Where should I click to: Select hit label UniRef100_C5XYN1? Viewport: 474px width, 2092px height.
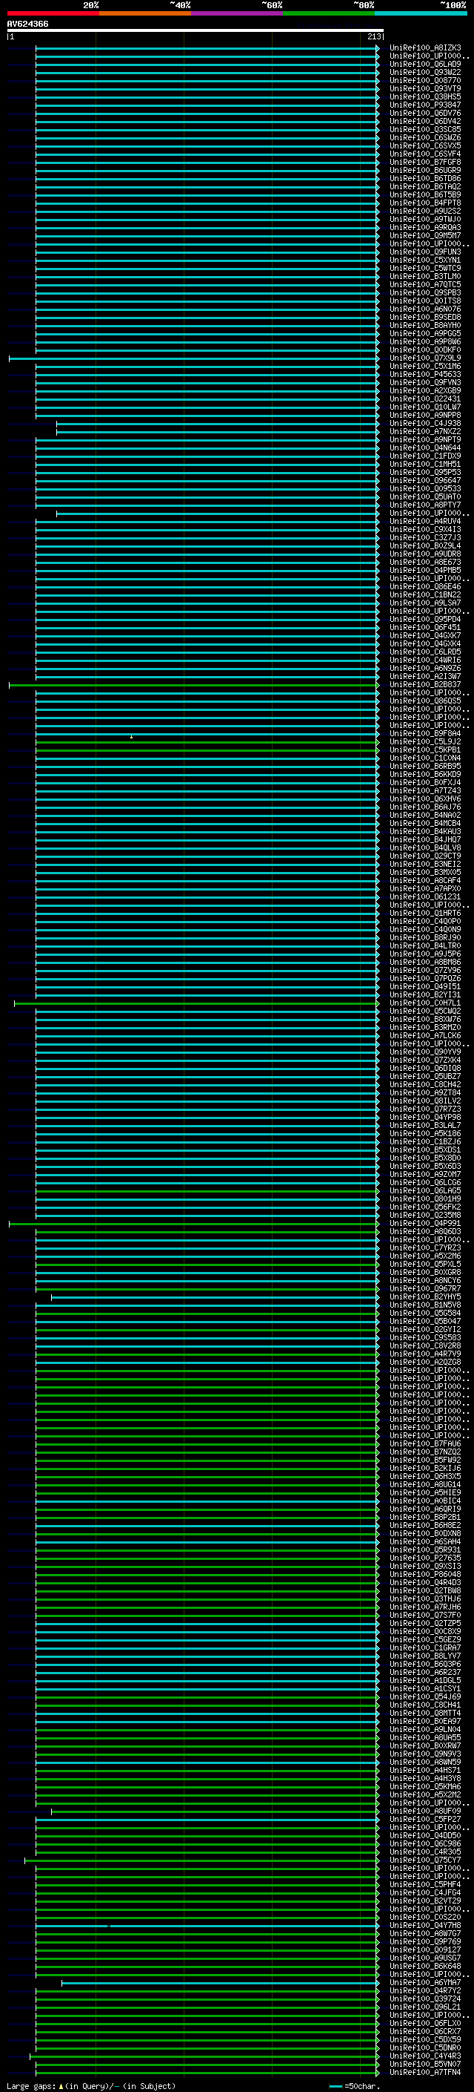(x=425, y=260)
